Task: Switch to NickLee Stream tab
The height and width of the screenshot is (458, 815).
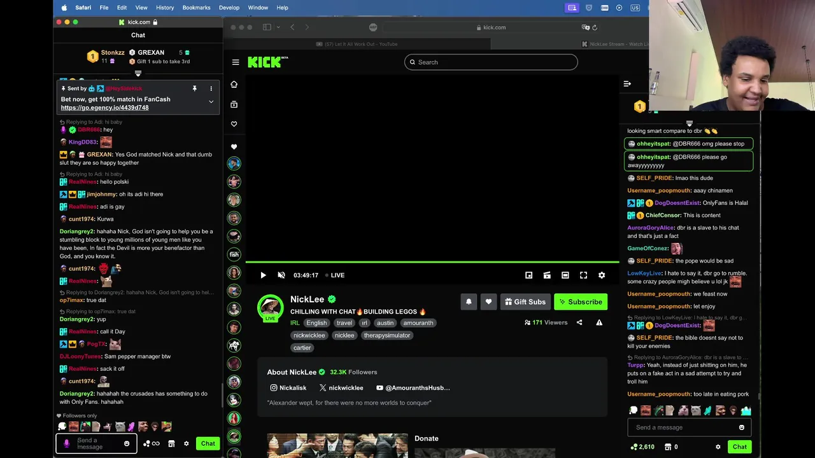Action: (x=615, y=44)
